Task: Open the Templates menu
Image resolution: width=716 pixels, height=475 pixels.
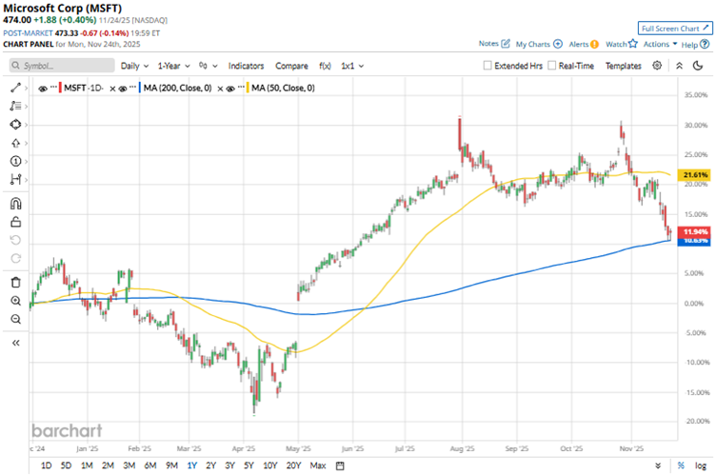Action: (x=624, y=66)
